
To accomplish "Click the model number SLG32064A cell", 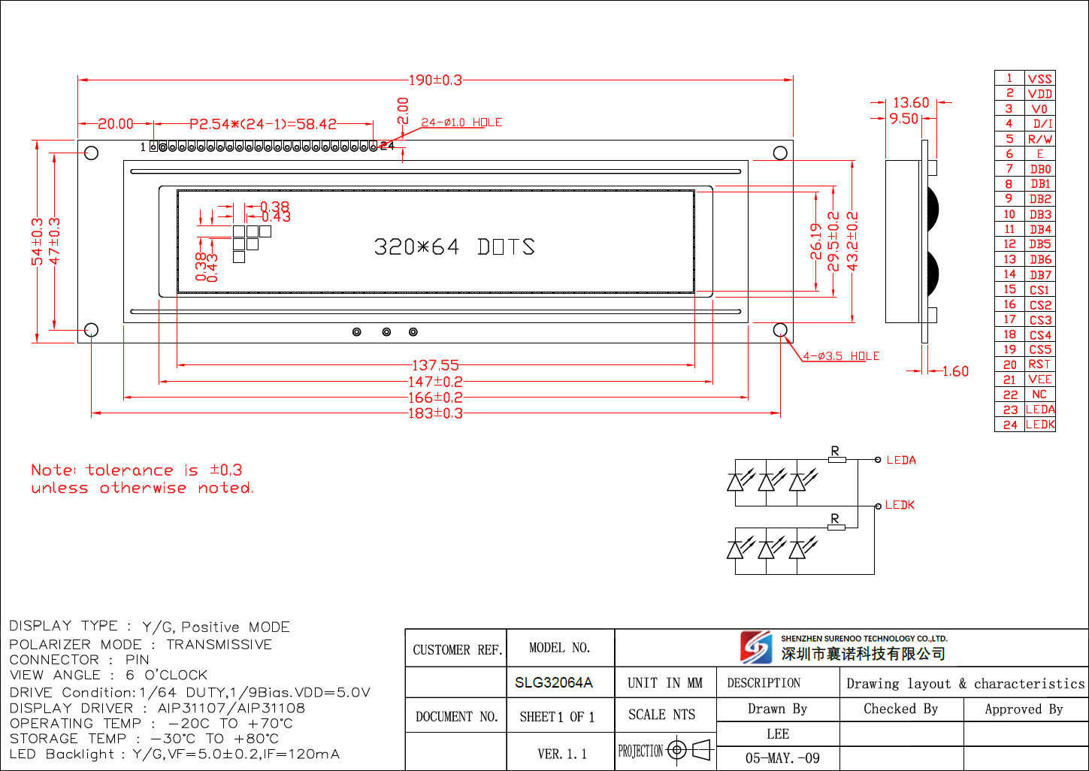I will [554, 683].
